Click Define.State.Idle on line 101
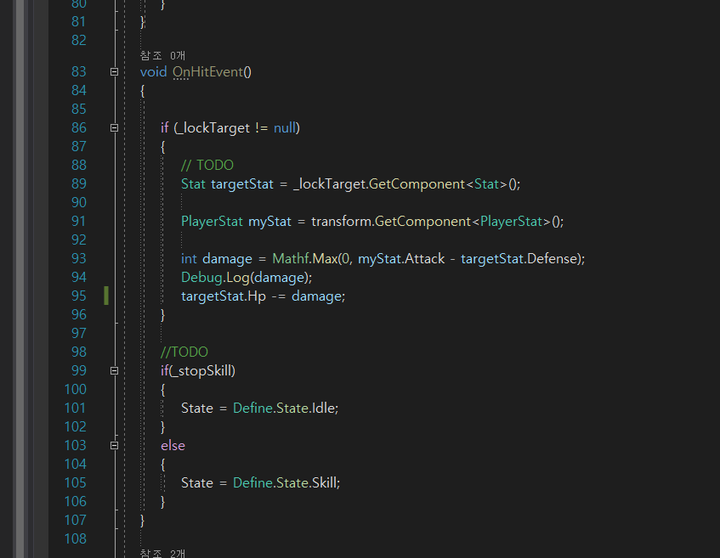This screenshot has width=720, height=558. pyautogui.click(x=285, y=409)
